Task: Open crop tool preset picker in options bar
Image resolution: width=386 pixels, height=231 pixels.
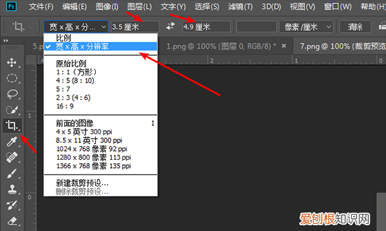Action: coord(22,26)
